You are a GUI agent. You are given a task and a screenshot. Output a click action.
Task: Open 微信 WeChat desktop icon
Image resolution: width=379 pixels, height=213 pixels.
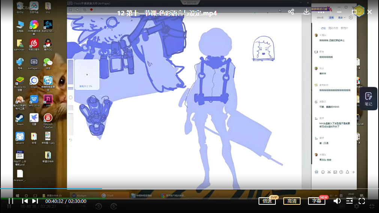[x=48, y=63]
